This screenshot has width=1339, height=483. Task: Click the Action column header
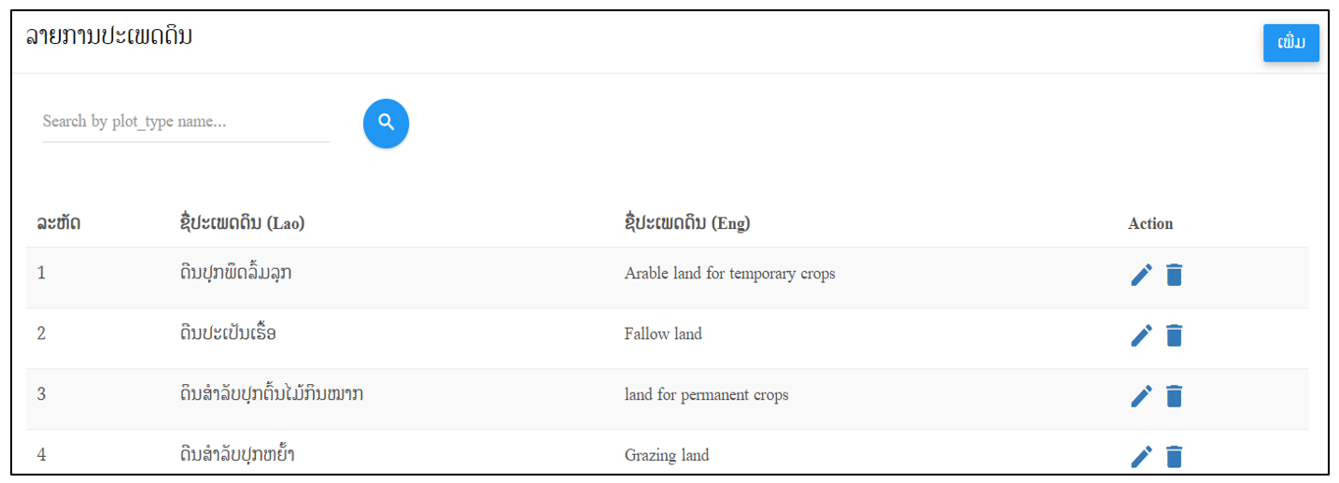click(1150, 223)
